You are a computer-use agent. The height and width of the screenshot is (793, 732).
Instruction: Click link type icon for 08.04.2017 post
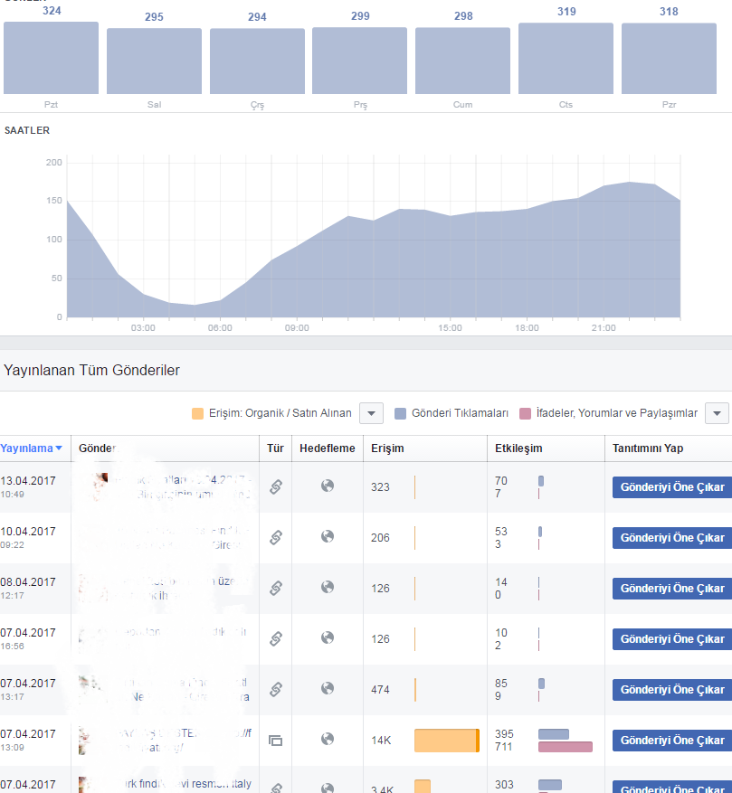pyautogui.click(x=275, y=588)
